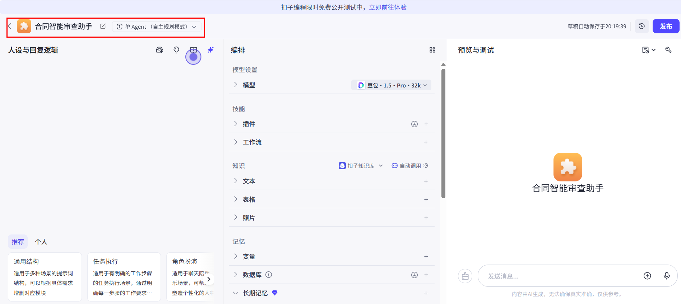Click the auto-add 'A' icon in 插件 row
Screen dimensions: 681x304
414,124
